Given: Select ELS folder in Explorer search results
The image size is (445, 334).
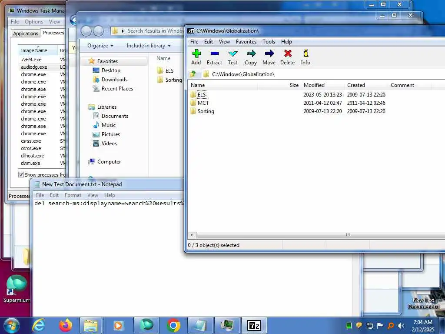Looking at the screenshot, I should point(166,71).
